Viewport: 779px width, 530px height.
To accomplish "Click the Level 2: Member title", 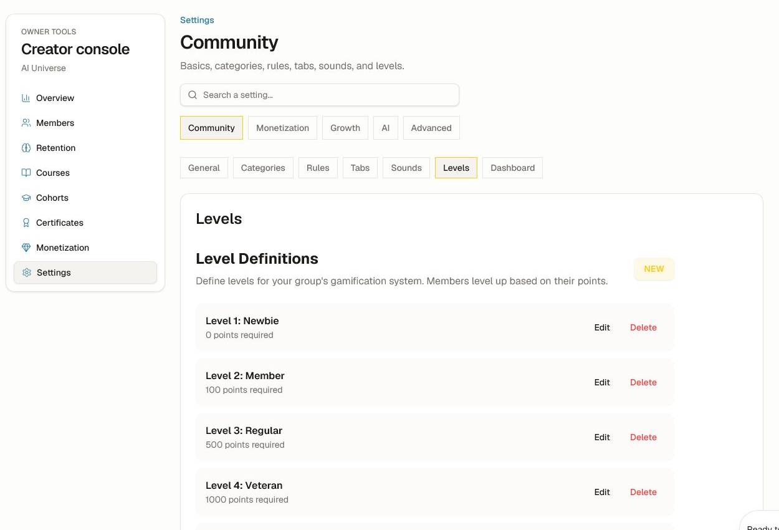I will pos(245,375).
